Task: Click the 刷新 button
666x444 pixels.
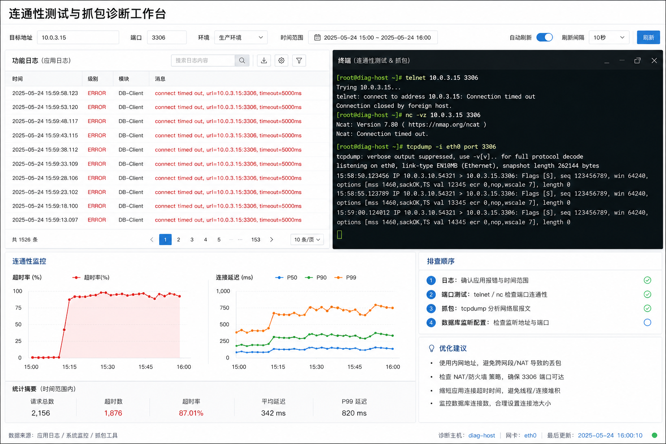Action: (648, 37)
